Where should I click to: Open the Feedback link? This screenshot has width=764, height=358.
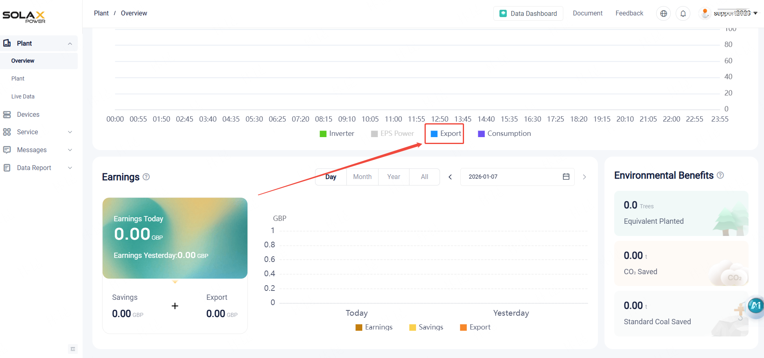629,13
